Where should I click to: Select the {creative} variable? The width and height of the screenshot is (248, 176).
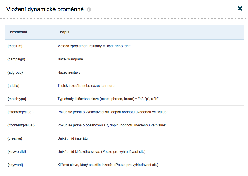[x=15, y=138]
